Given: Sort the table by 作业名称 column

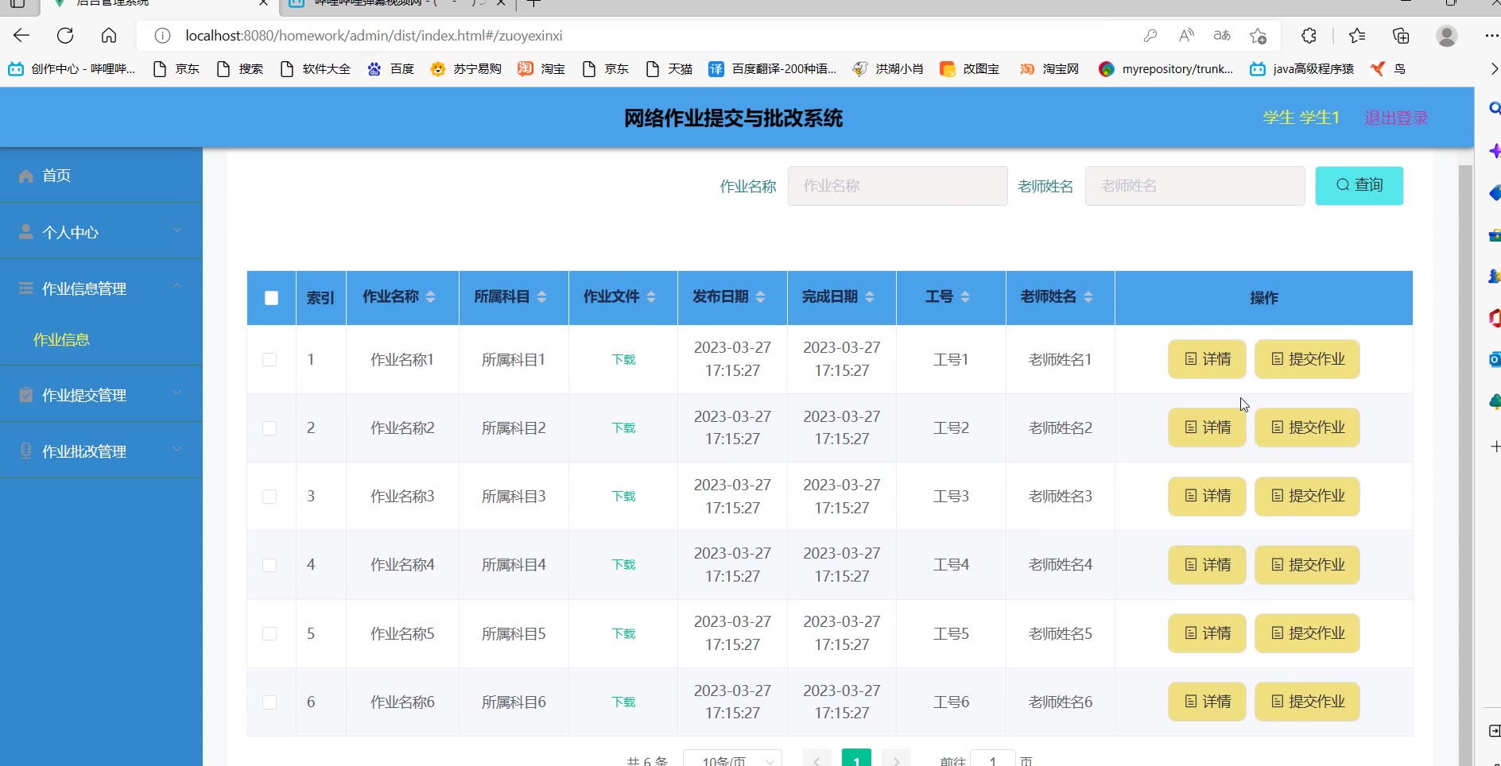Looking at the screenshot, I should click(x=430, y=297).
